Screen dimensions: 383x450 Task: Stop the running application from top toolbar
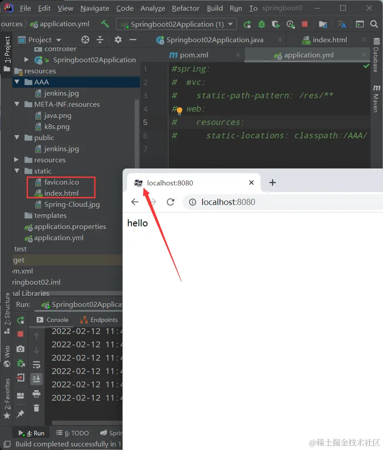tap(305, 24)
